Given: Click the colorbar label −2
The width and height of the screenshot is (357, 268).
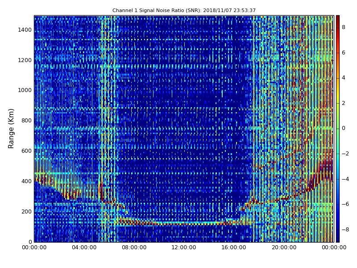Looking at the screenshot, I should pyautogui.click(x=345, y=154).
